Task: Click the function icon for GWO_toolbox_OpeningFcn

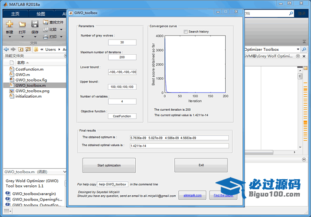Action: [8, 199]
